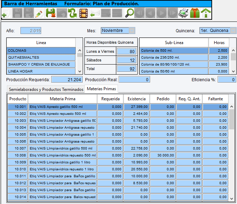The width and height of the screenshot is (237, 204).
Task: Click the Producción Requerida field
Action: [x=67, y=79]
